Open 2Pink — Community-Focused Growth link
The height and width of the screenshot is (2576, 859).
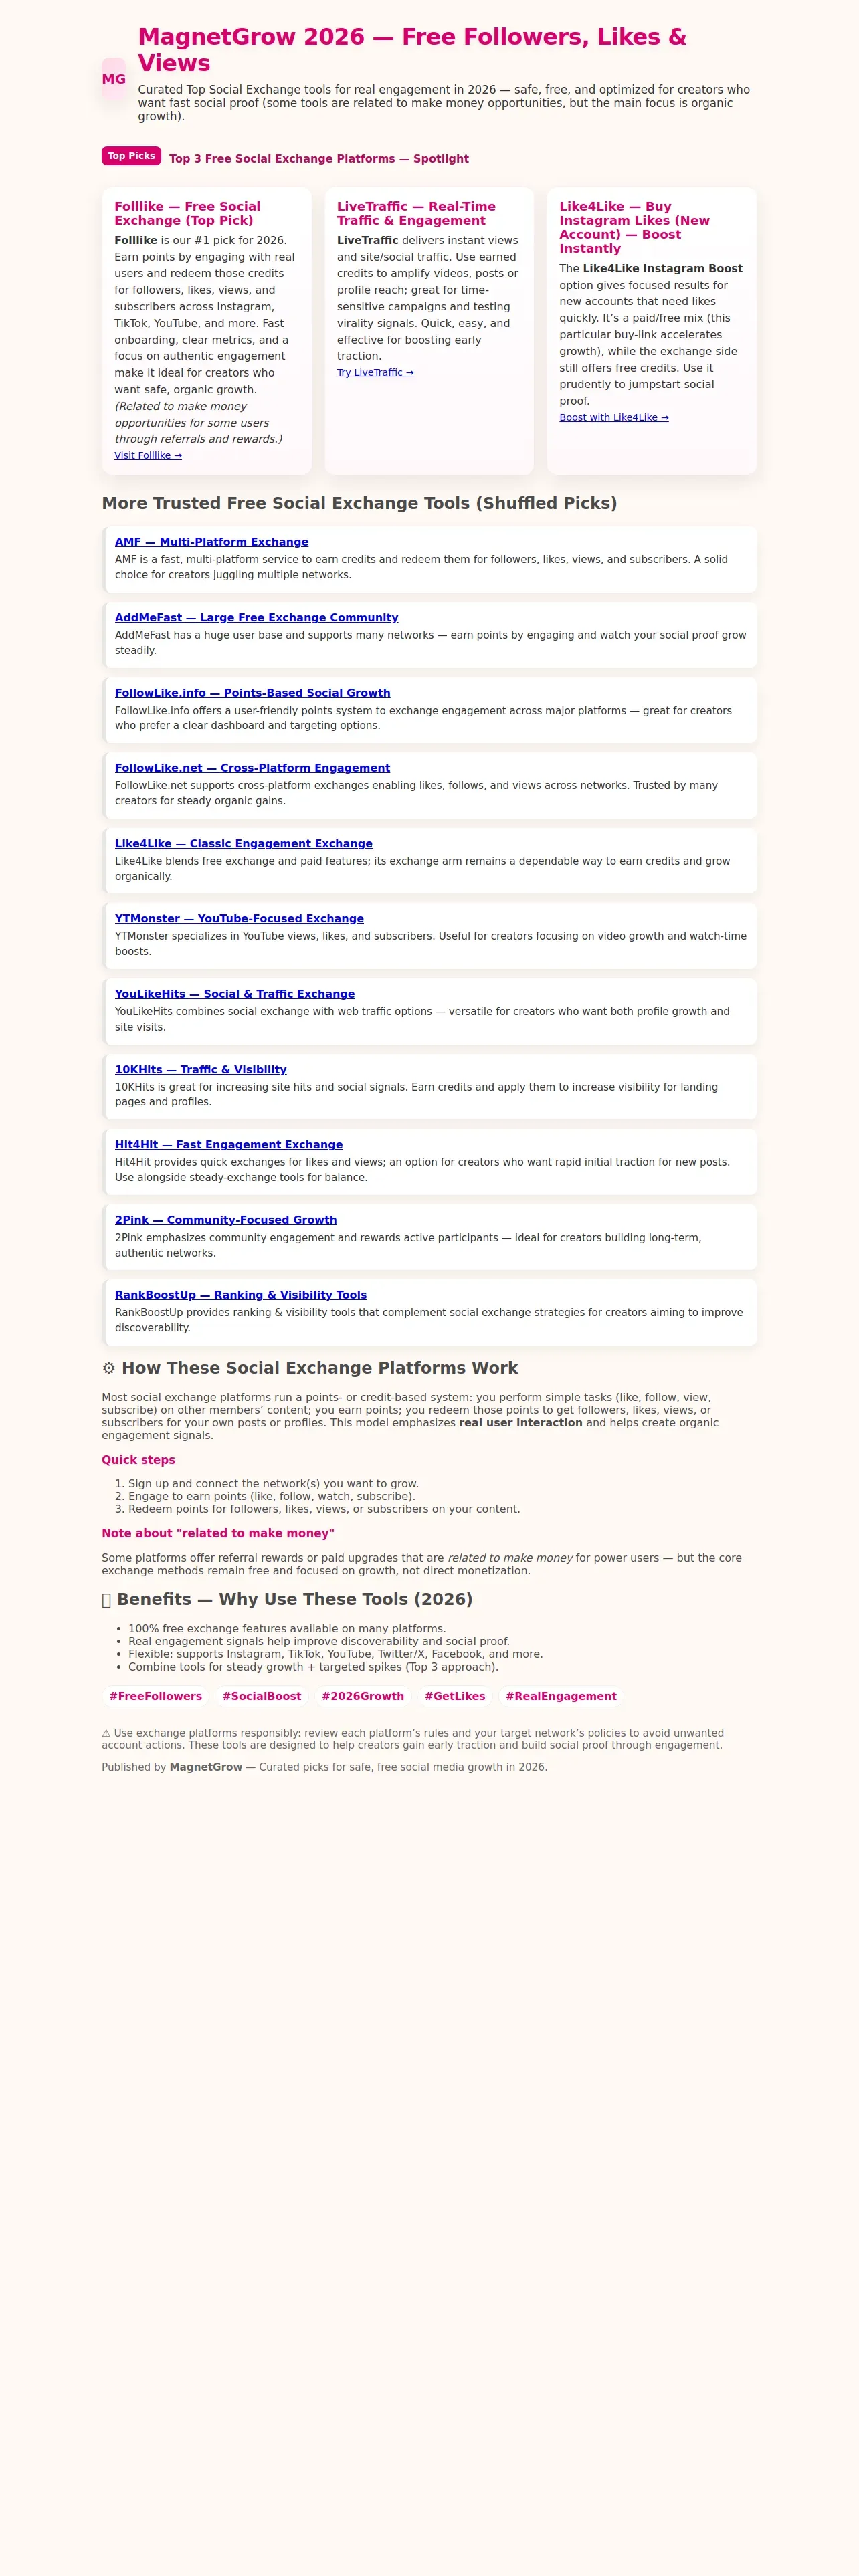point(226,1220)
